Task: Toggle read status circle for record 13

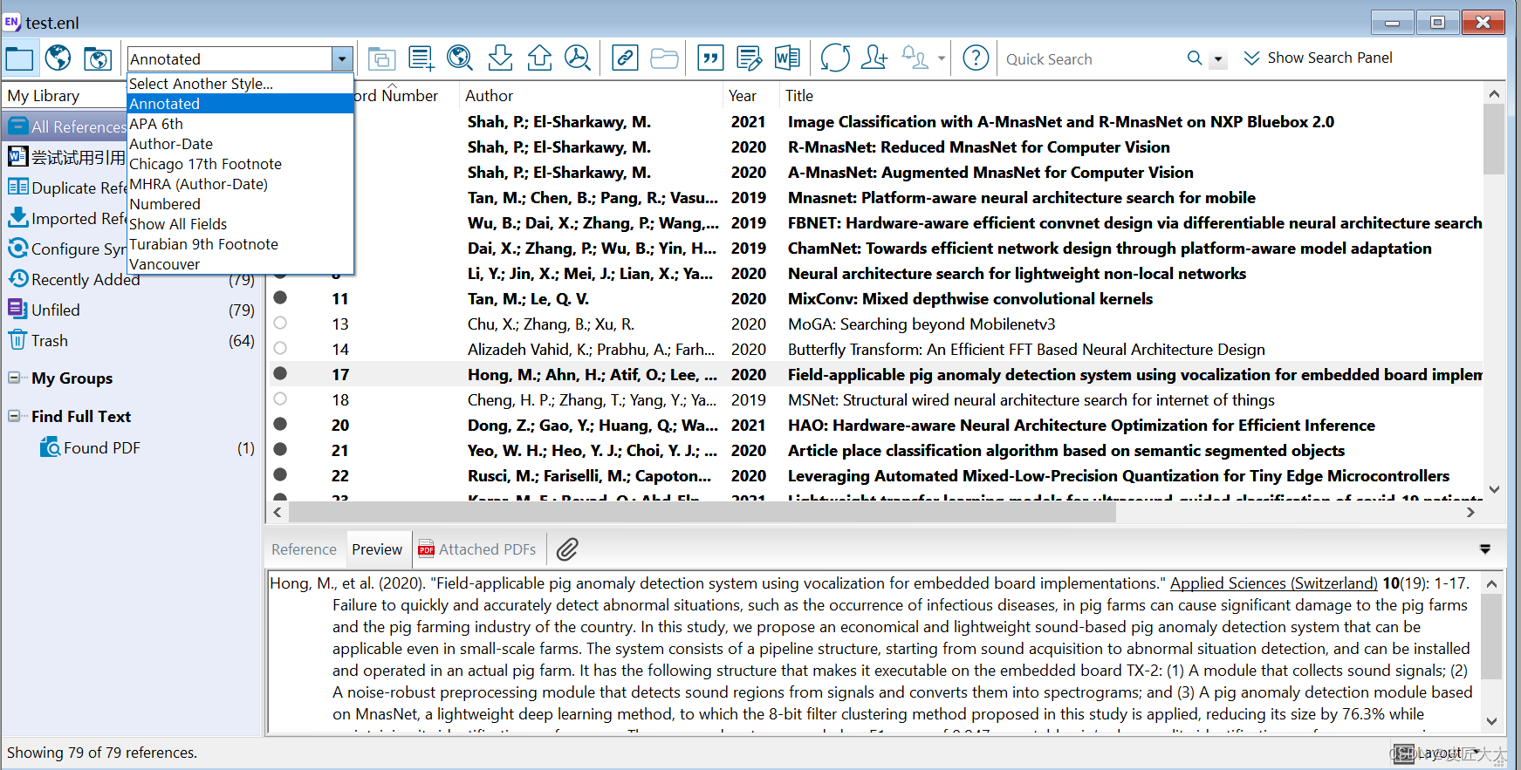Action: 280,324
